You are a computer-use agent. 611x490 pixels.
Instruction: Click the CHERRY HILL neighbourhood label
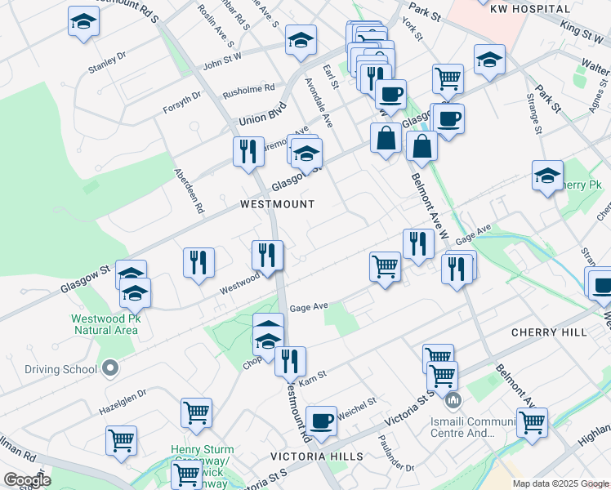pyautogui.click(x=549, y=332)
